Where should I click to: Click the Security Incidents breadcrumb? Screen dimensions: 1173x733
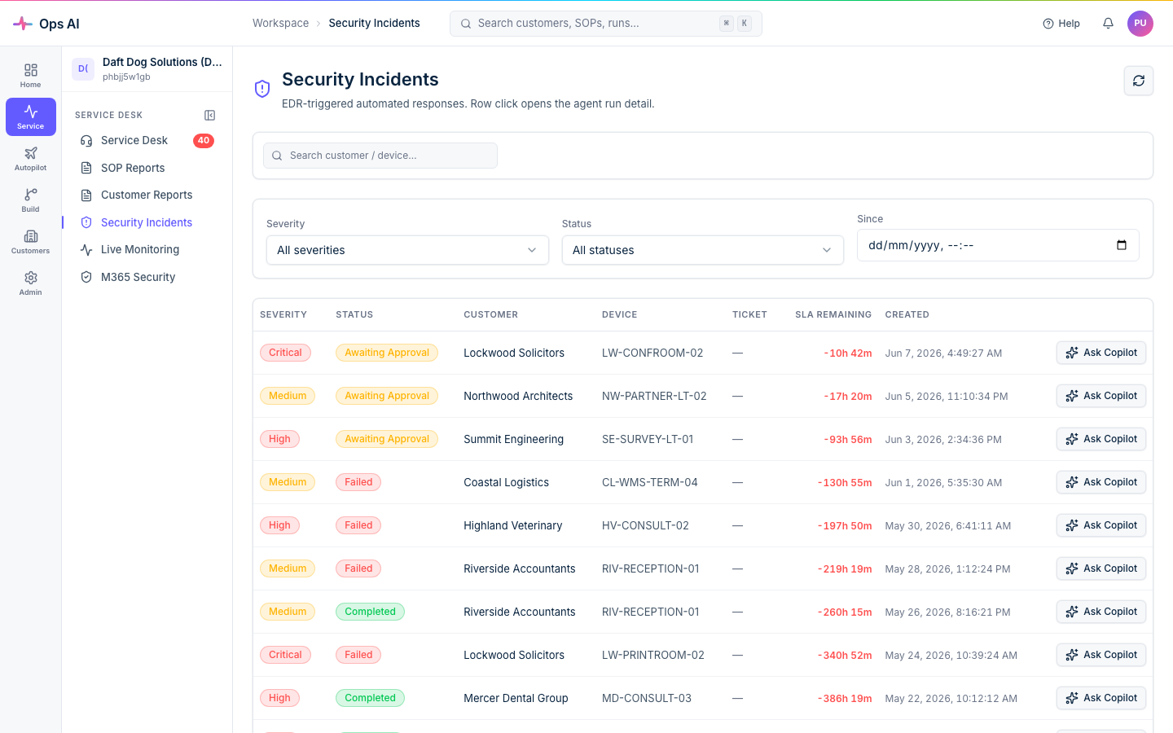tap(375, 24)
